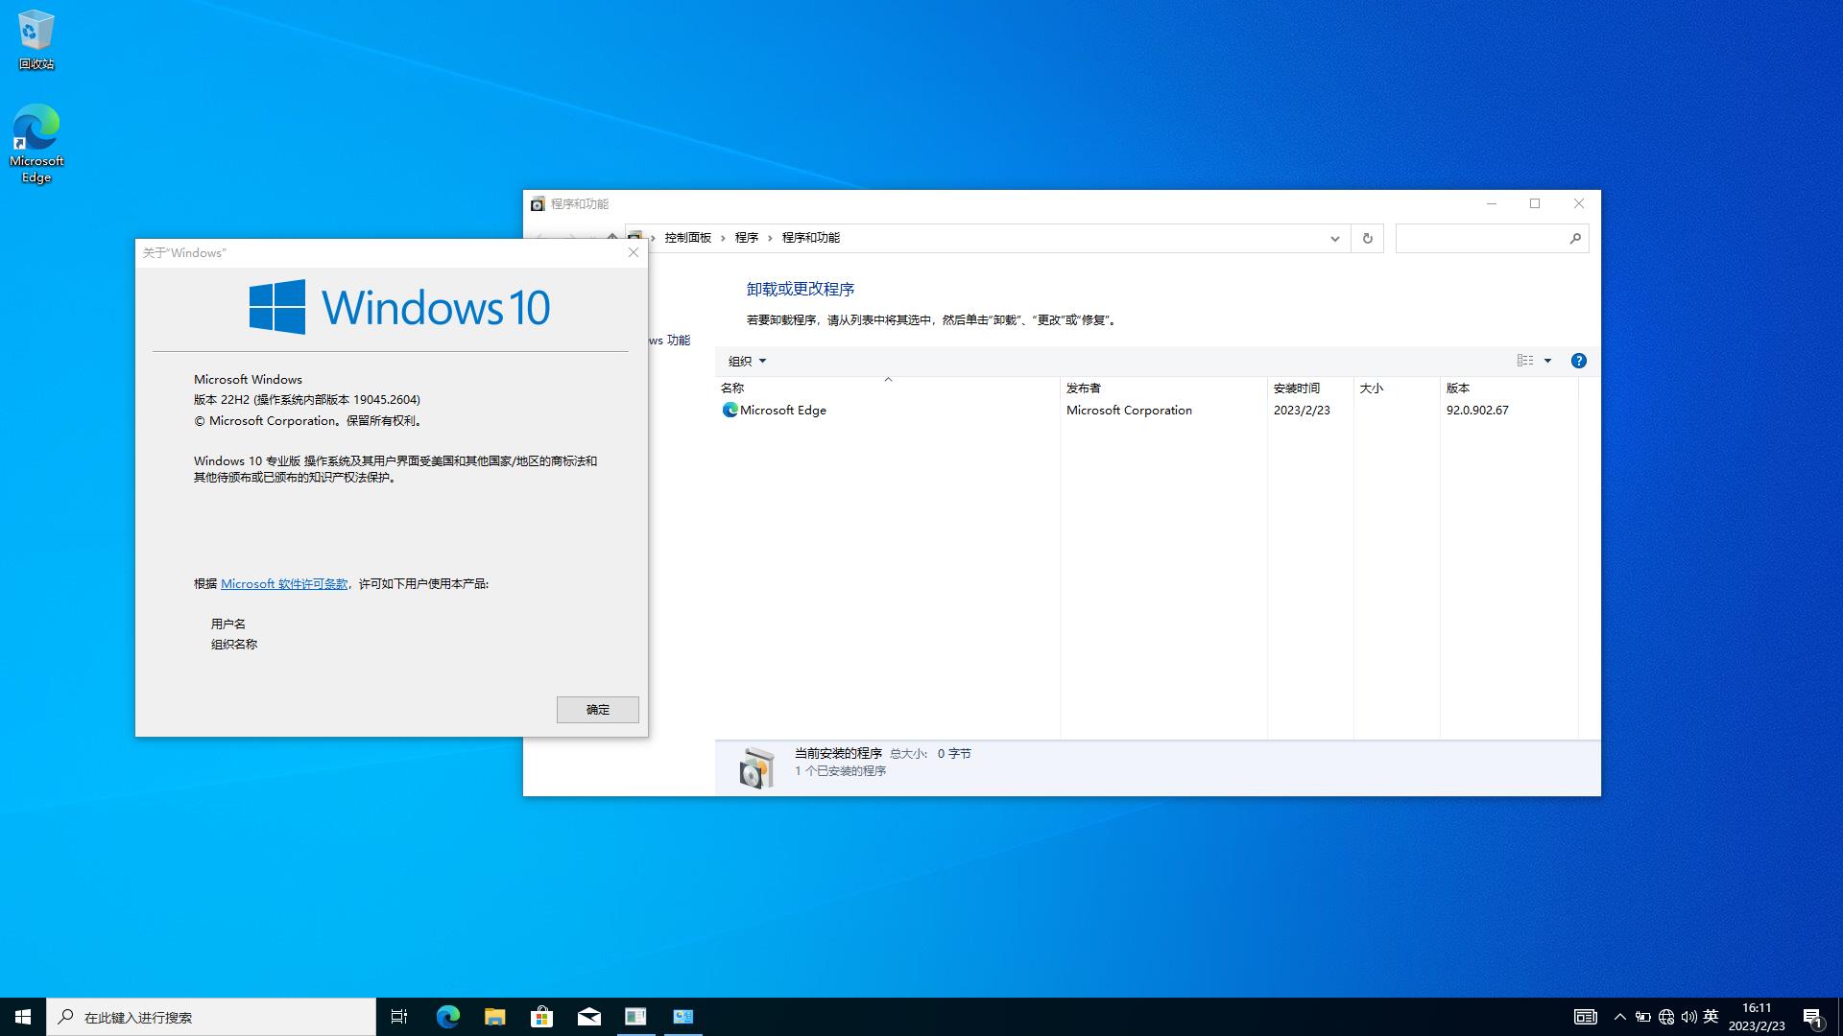Sort by the 版本 column header
Screen dimensions: 1843x1036
(x=1510, y=388)
